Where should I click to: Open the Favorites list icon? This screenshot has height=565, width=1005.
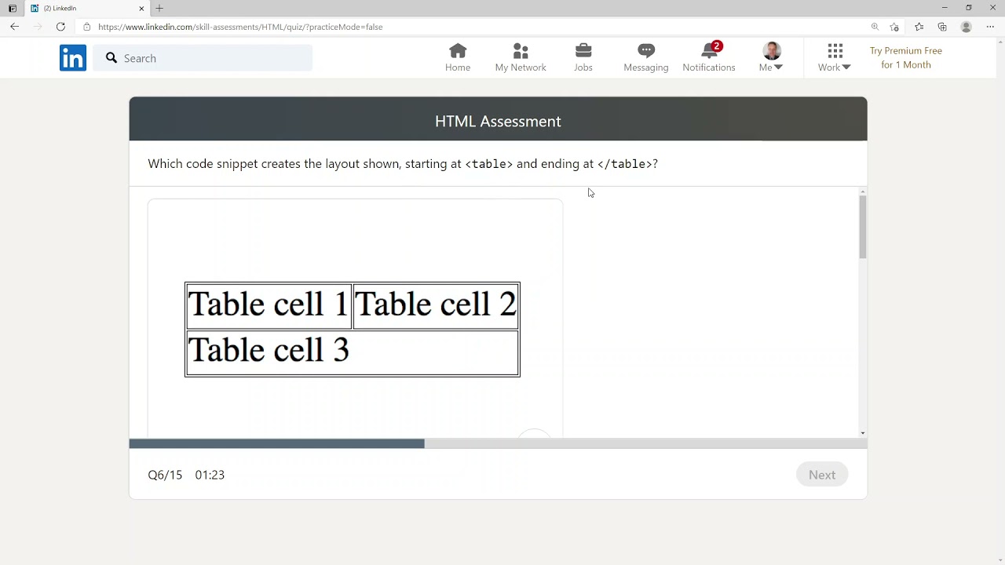919,27
